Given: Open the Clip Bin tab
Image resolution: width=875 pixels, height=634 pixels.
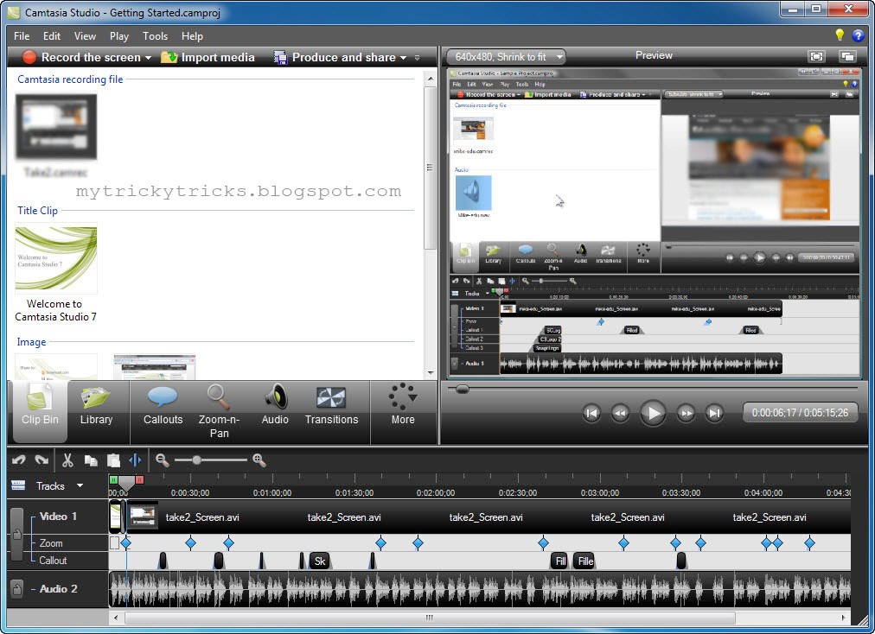Looking at the screenshot, I should point(40,411).
